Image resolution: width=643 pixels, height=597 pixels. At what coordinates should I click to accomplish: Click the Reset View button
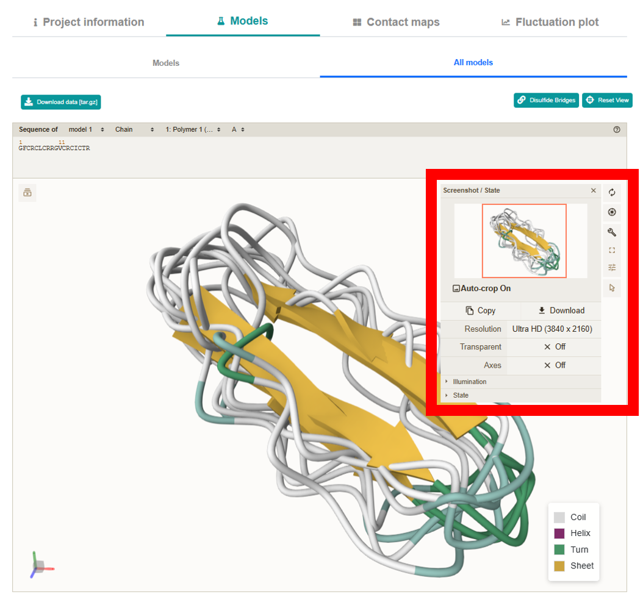point(608,100)
